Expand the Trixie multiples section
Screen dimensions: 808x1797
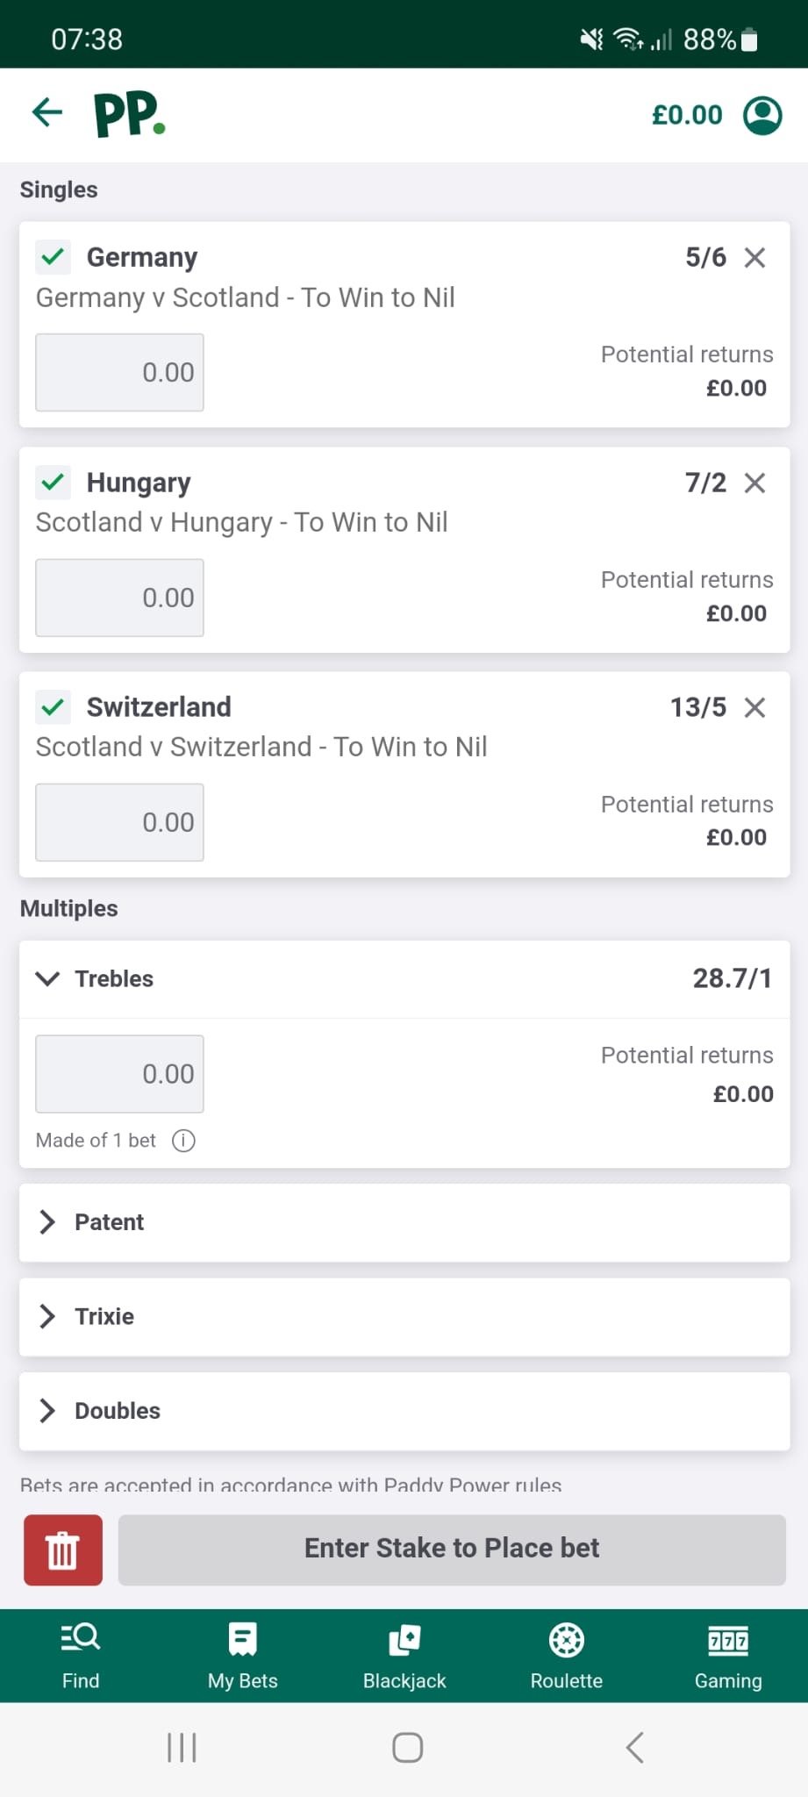pos(404,1316)
